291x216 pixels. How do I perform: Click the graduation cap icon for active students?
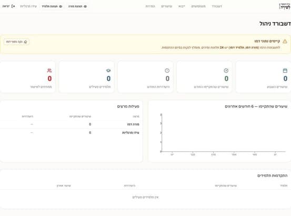[108, 70]
